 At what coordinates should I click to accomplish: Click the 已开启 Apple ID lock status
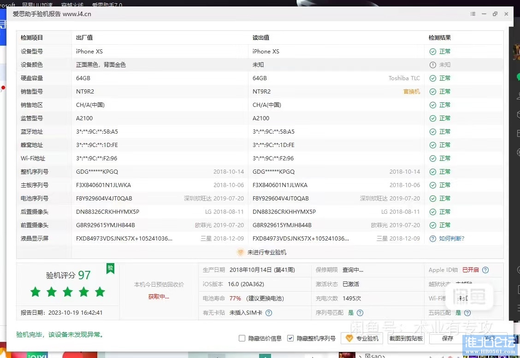pyautogui.click(x=471, y=270)
